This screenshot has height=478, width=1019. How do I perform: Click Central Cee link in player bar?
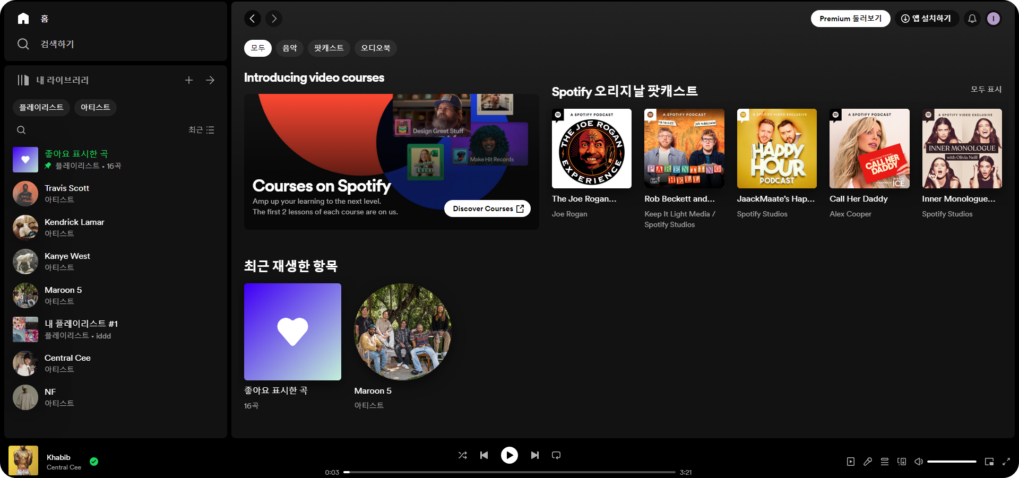[x=64, y=467]
